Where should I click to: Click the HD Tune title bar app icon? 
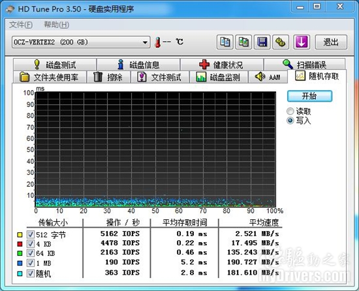10,9
